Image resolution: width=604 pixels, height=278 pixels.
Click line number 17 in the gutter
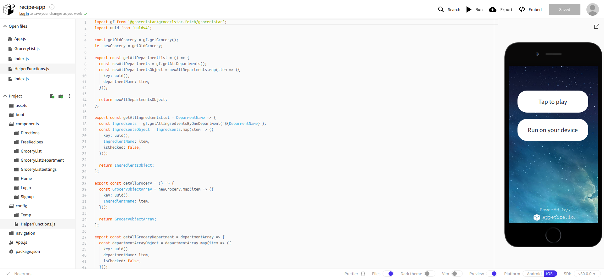(x=84, y=118)
